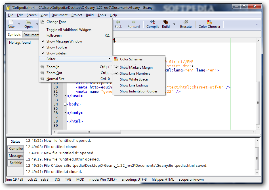Click the Compile toolbar icon
Viewport: 269px width, 190px height.
click(152, 22)
